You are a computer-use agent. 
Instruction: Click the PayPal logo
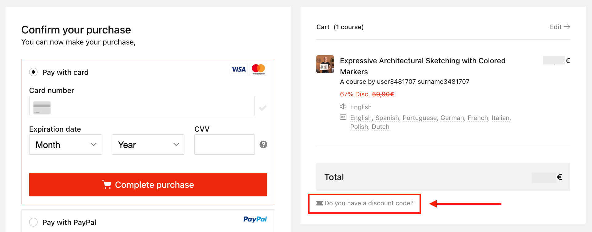pyautogui.click(x=255, y=219)
